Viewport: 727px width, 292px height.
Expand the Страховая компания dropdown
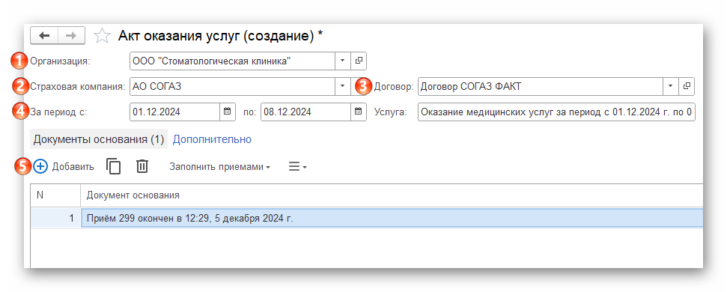coord(342,86)
